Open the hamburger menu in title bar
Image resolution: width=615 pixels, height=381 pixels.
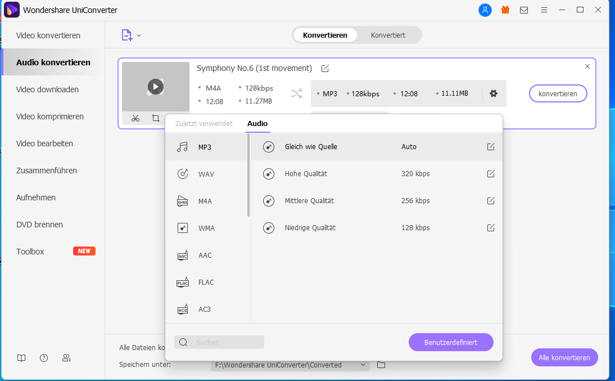click(544, 10)
